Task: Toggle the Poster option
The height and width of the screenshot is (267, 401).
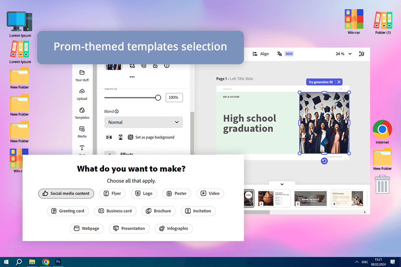Action: point(177,194)
